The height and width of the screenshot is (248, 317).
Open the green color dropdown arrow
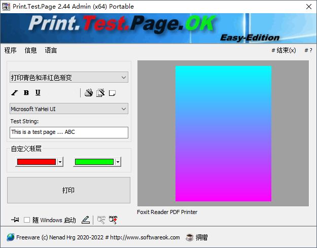pyautogui.click(x=118, y=162)
